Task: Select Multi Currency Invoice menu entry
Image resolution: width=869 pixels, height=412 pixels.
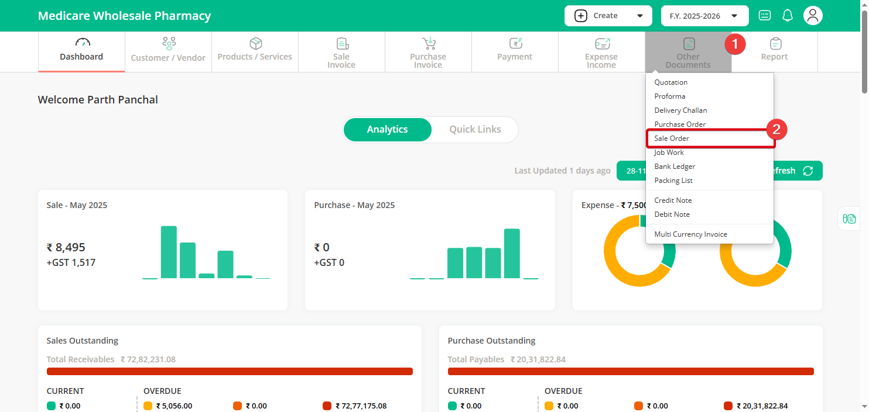Action: (690, 234)
